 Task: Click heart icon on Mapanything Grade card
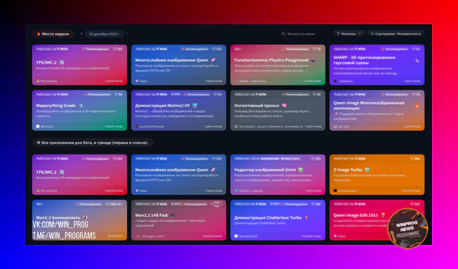pos(114,94)
